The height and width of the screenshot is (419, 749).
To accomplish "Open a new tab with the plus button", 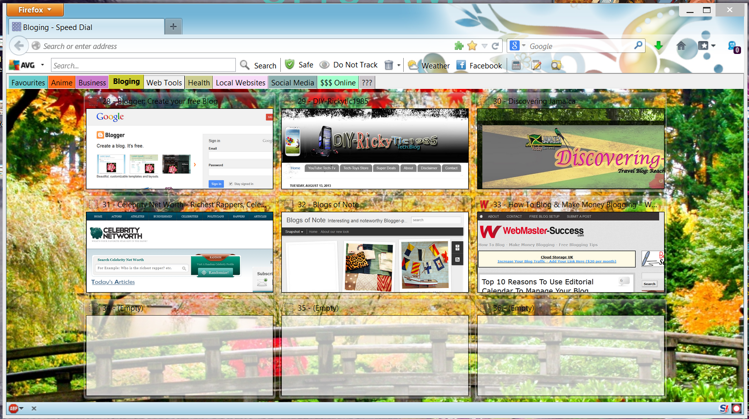I will [173, 26].
